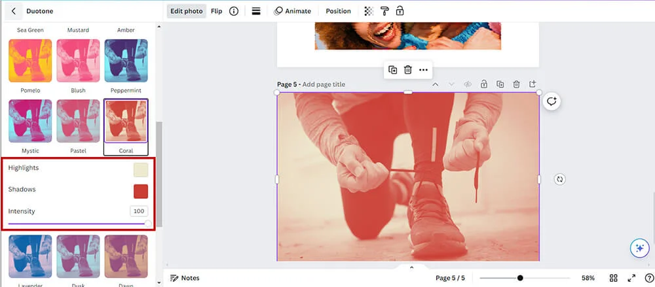Open the Position panel

(x=338, y=11)
